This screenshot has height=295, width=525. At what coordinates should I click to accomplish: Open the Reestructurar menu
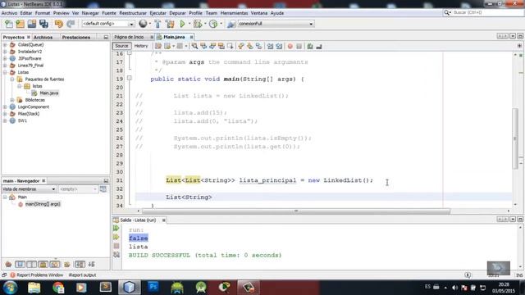click(133, 13)
